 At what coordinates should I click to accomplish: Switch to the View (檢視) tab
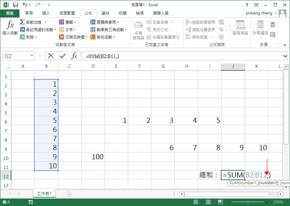click(x=140, y=13)
